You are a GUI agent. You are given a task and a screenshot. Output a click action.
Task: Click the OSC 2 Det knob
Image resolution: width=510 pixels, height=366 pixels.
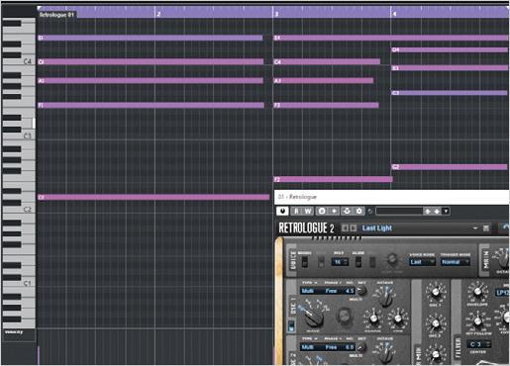(x=361, y=347)
